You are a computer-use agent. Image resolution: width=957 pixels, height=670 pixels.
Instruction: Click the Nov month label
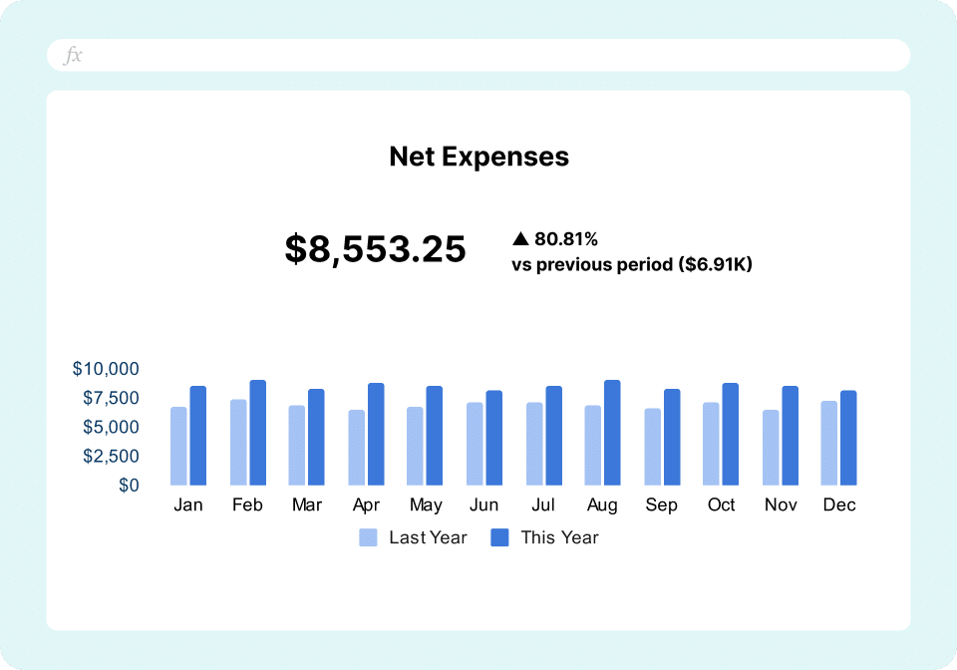(780, 504)
